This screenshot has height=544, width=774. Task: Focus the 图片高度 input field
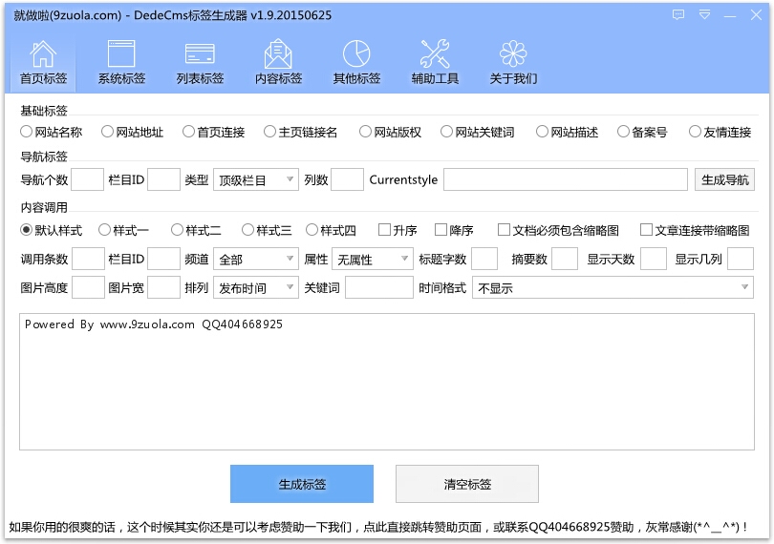tap(88, 287)
